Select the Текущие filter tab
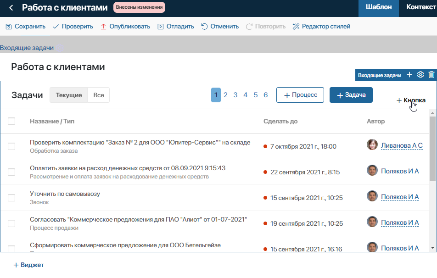The image size is (437, 278). [x=68, y=95]
